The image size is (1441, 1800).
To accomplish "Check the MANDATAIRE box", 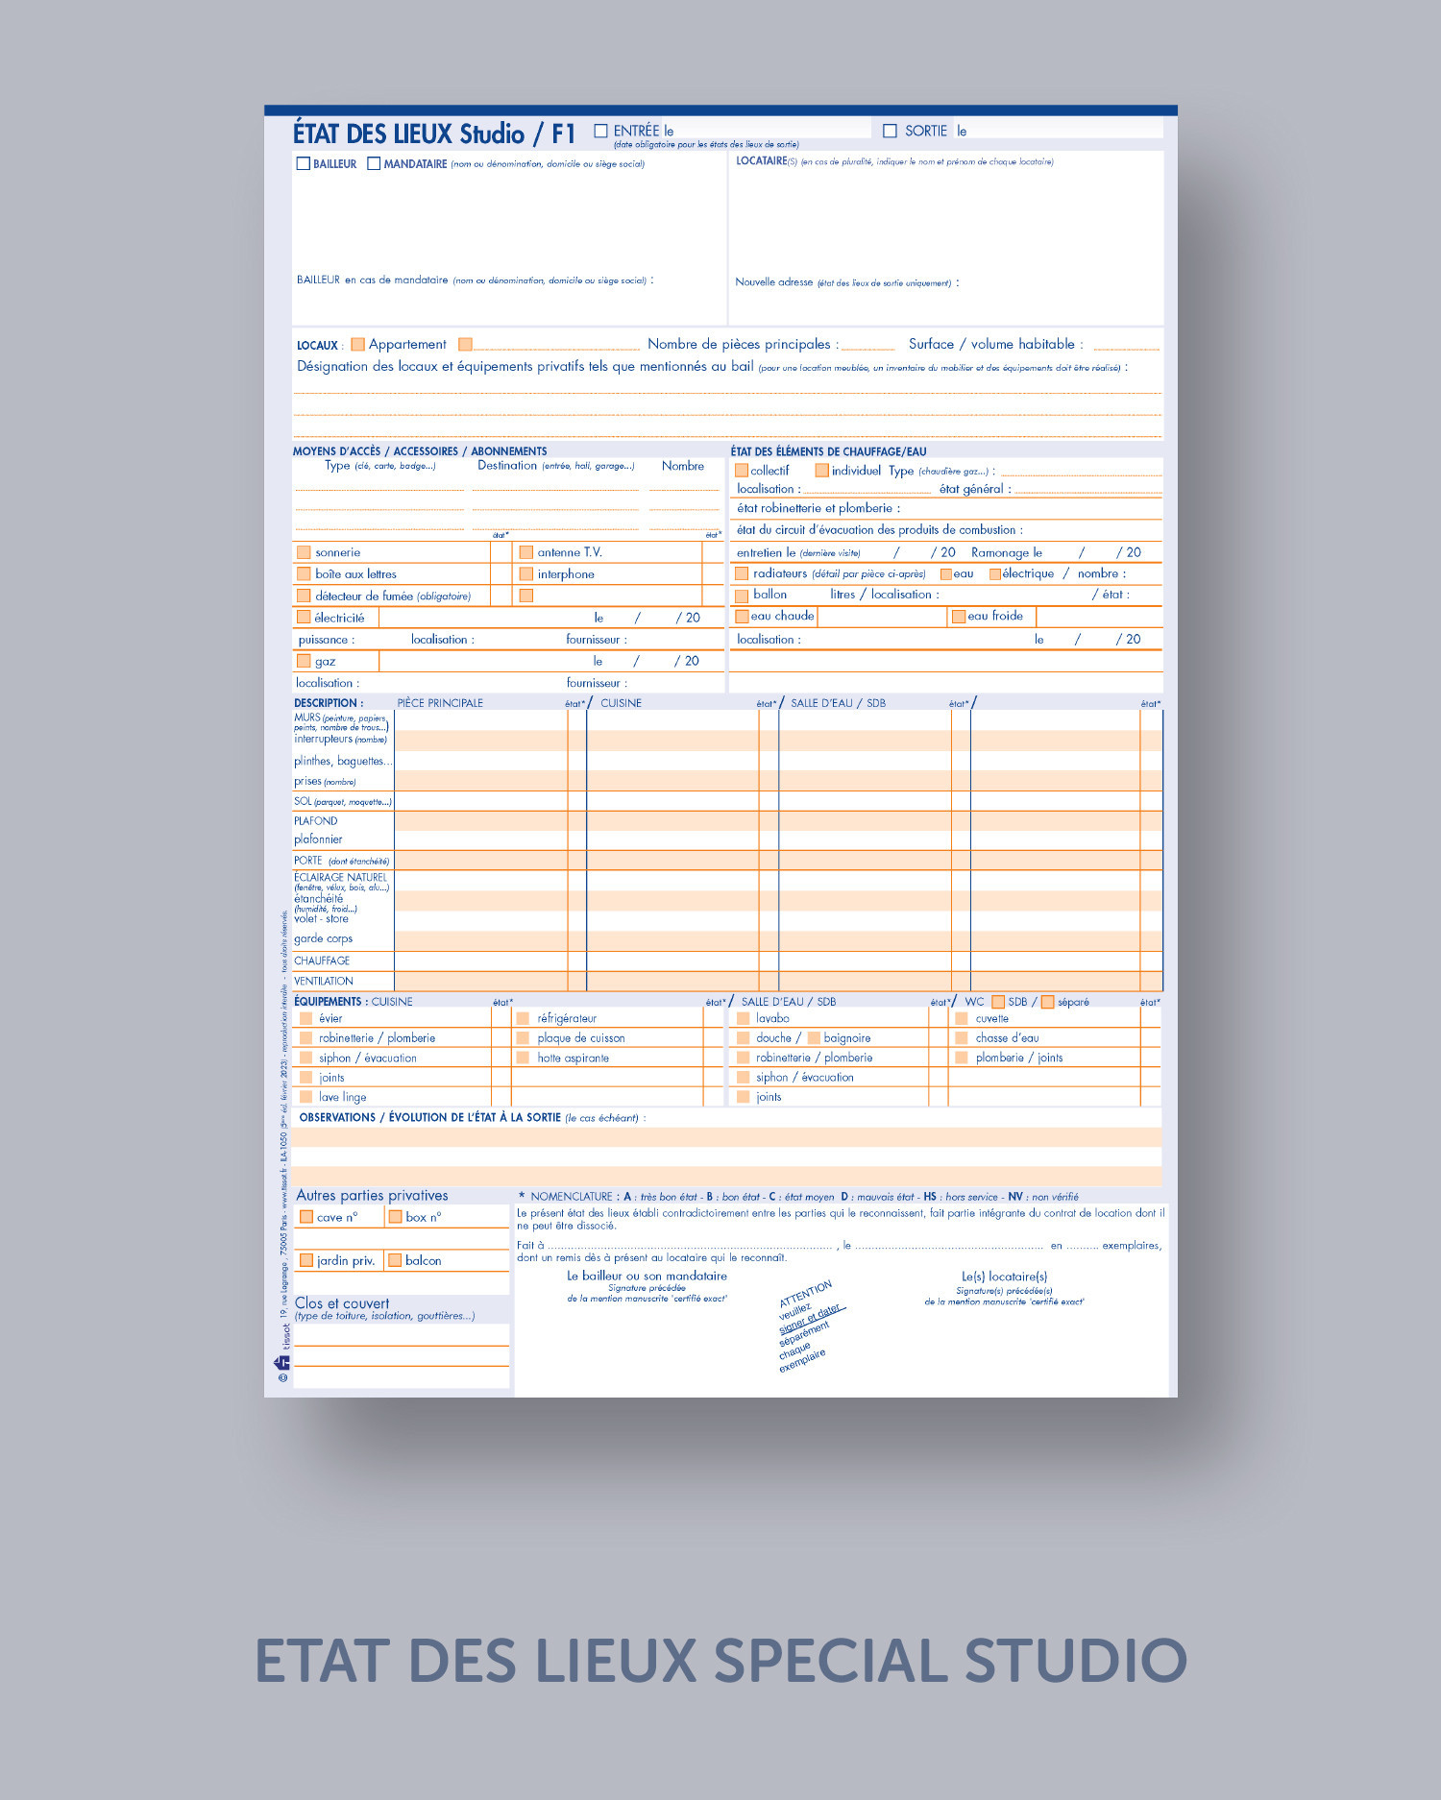I will pyautogui.click(x=374, y=163).
